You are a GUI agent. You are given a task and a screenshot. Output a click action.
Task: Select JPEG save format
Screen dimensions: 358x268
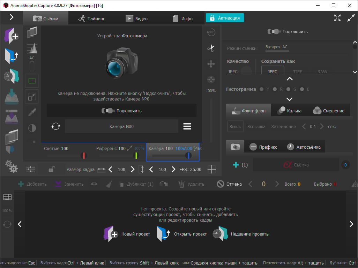[x=273, y=70]
